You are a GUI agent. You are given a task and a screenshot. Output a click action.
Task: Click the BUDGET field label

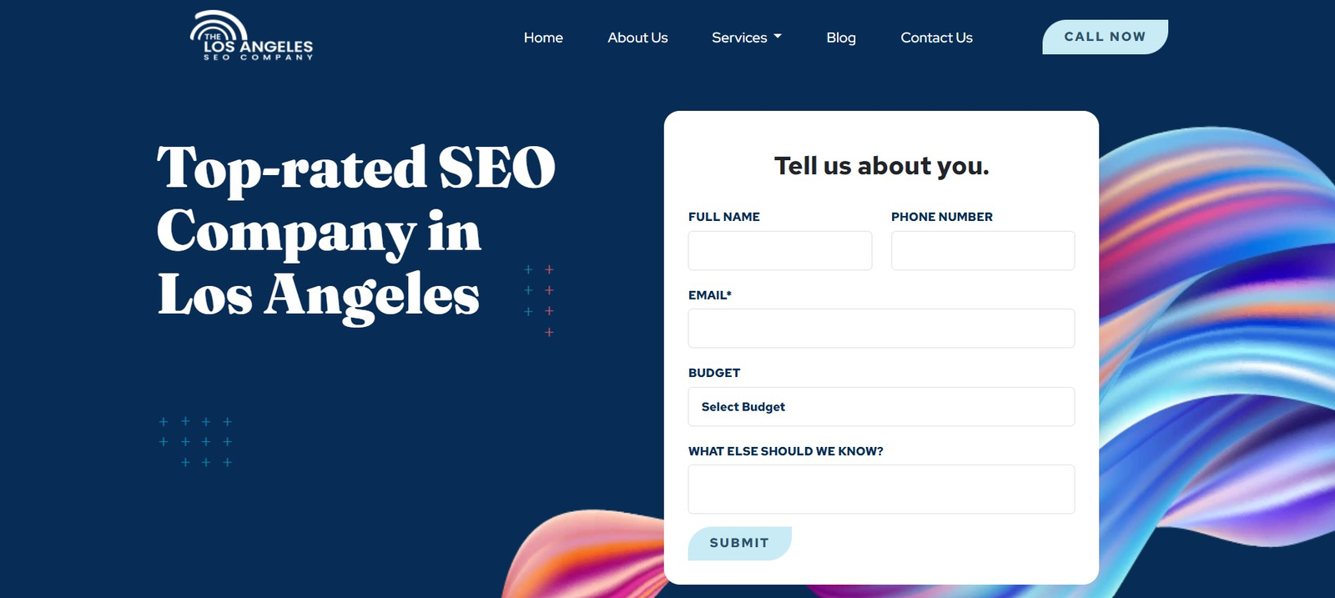713,373
